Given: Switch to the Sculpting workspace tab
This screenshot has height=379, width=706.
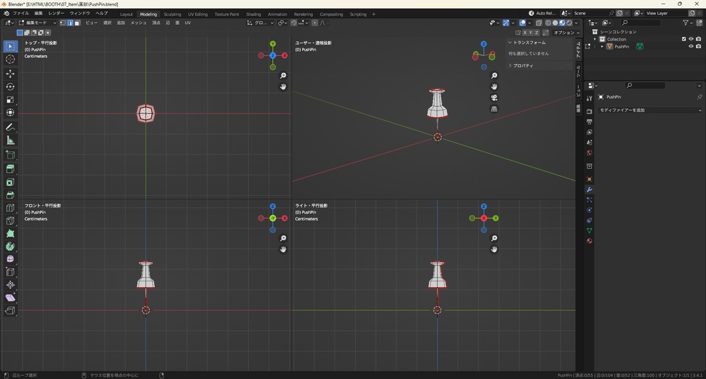Looking at the screenshot, I should pos(172,14).
